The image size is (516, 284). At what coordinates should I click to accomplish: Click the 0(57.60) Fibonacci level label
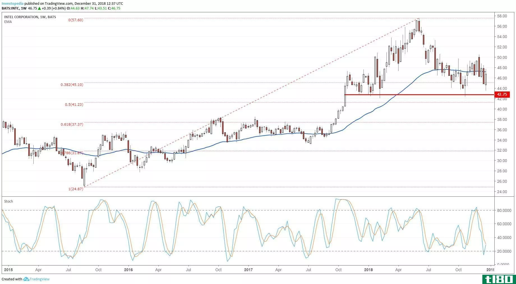point(76,20)
